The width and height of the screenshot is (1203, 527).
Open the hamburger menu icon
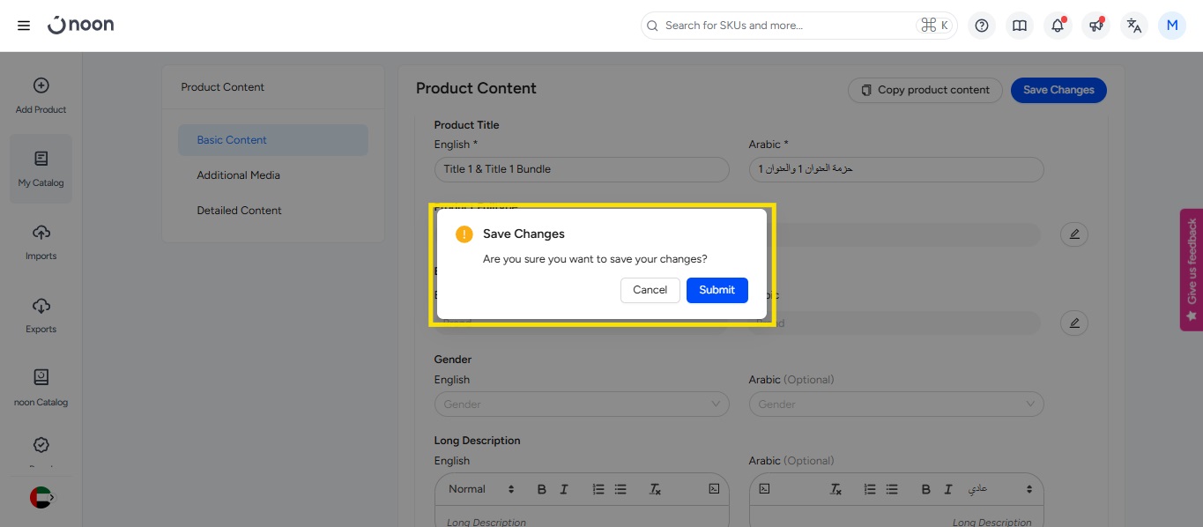(x=24, y=26)
